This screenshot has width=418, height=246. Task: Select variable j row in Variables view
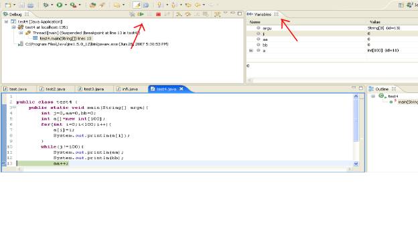click(332, 33)
